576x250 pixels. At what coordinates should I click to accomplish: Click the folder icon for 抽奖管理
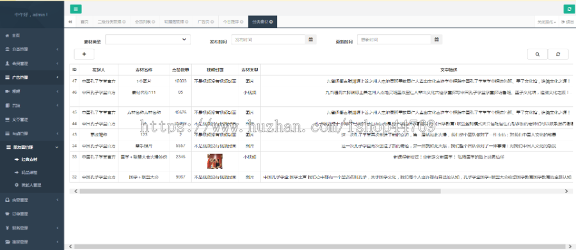click(x=7, y=242)
